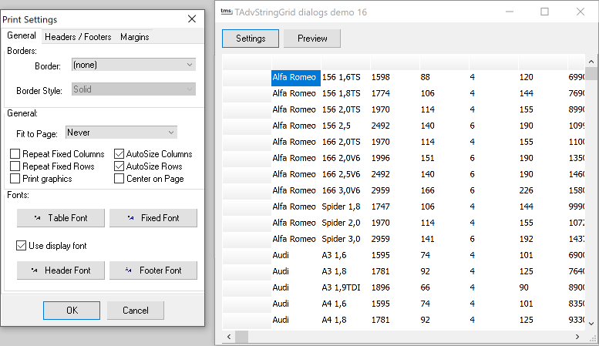Screen dimensions: 599x346
Task: Open the Fixed Font dialog button
Action: (153, 218)
